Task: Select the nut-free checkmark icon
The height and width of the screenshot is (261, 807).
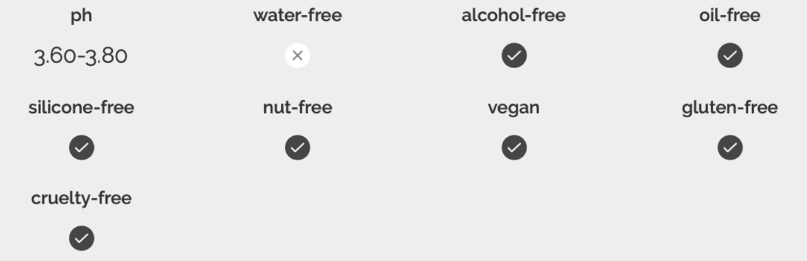Action: (298, 148)
